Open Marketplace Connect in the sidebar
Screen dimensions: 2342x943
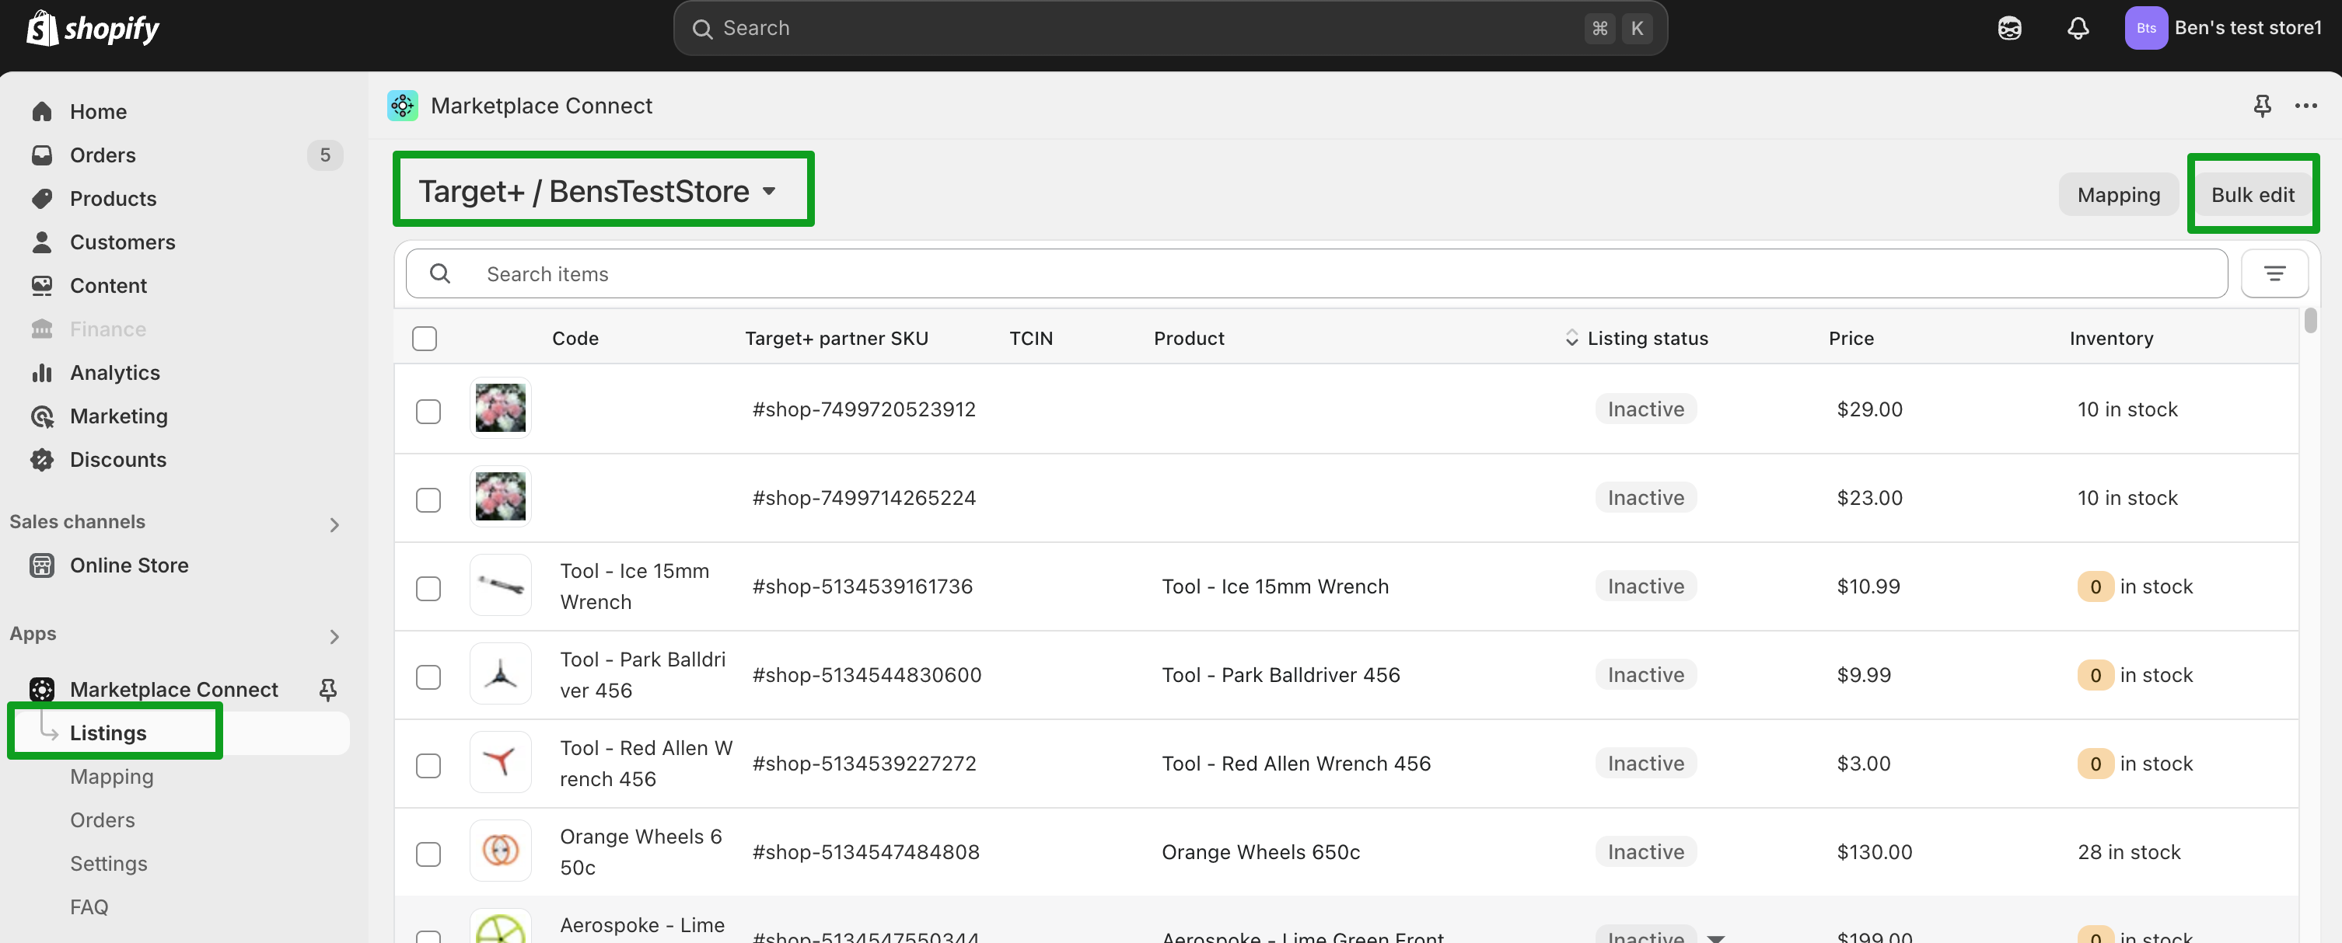(x=173, y=690)
